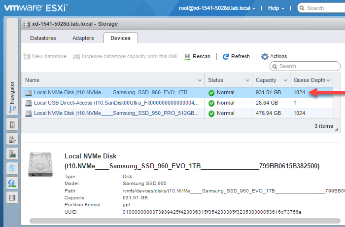Switch to the Datastores tab

[43, 38]
